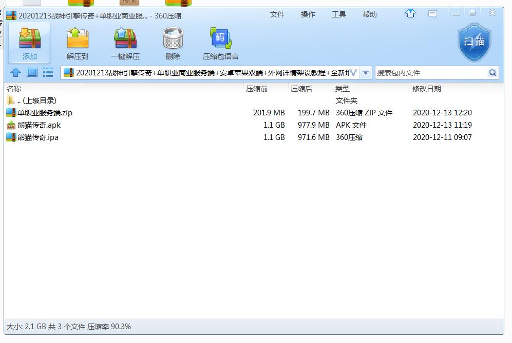Click the 删除 (Delete) trash icon
Image resolution: width=512 pixels, height=343 pixels.
[173, 42]
